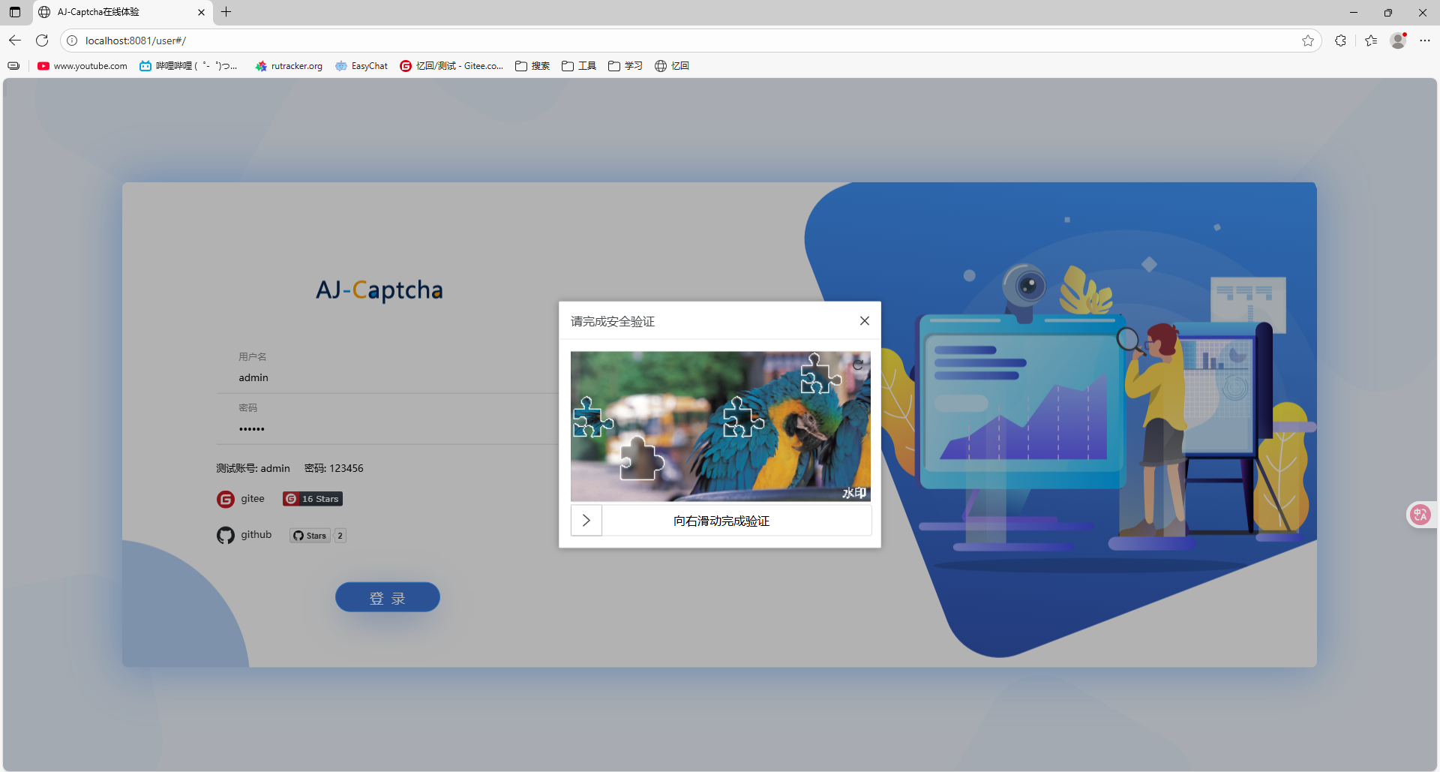Viewport: 1440px width, 772px height.
Task: Expand the 工具 bookmarks folder
Action: (579, 66)
